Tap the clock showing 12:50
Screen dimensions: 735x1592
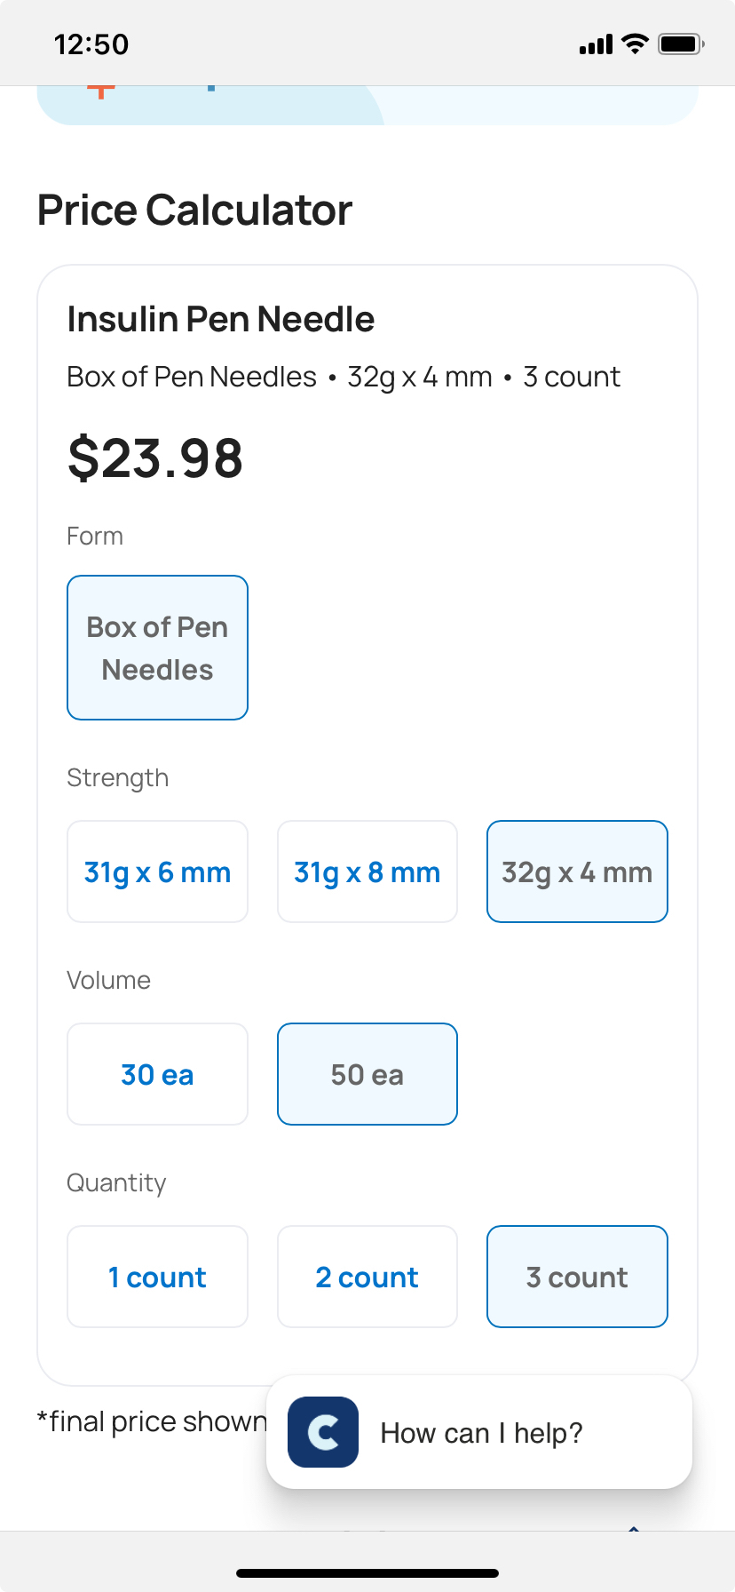pos(91,44)
